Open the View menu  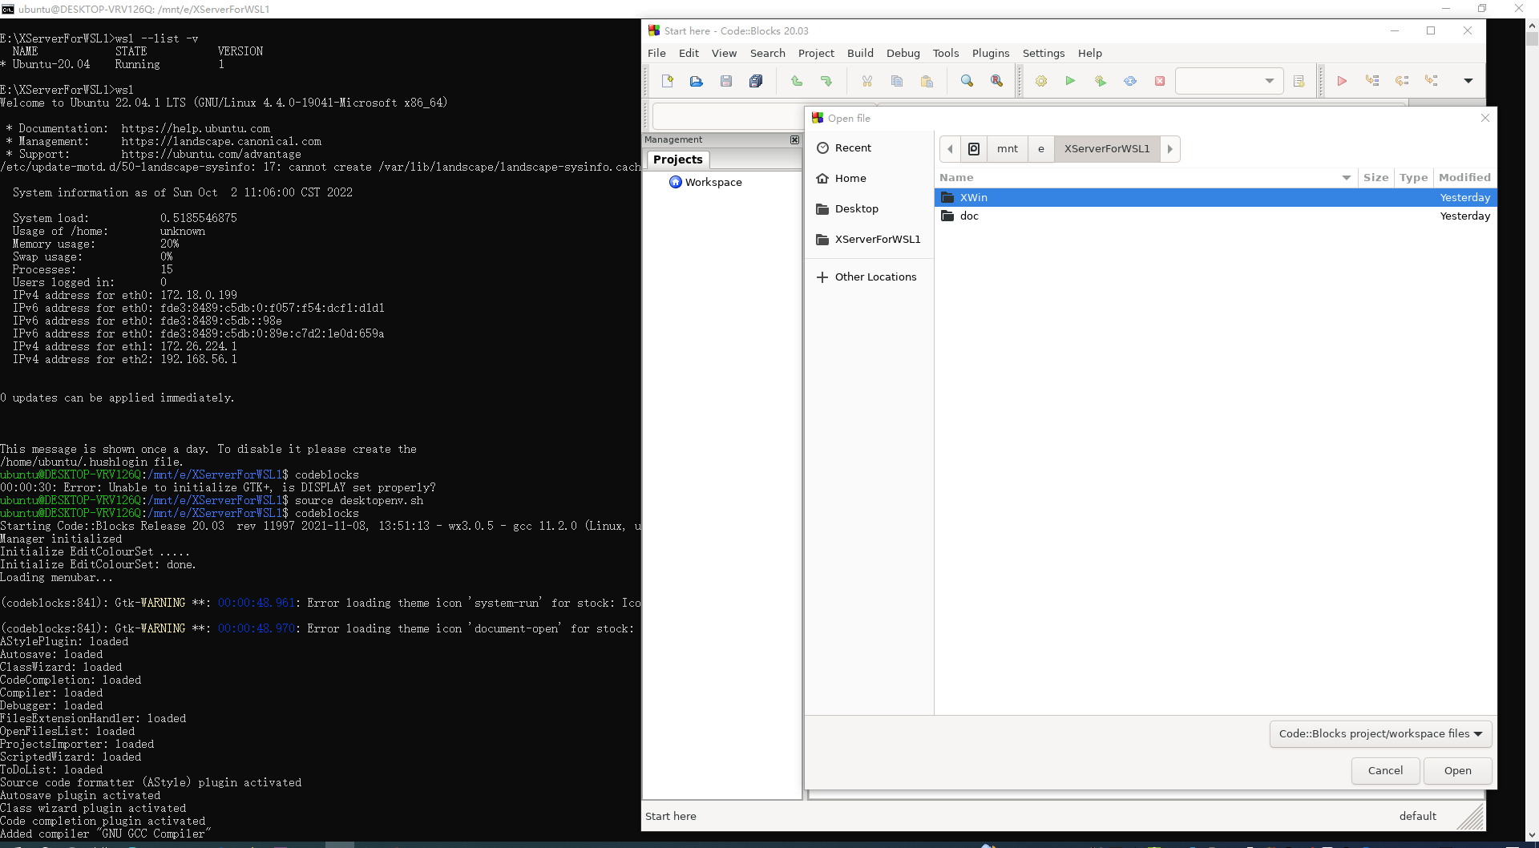pyautogui.click(x=724, y=53)
